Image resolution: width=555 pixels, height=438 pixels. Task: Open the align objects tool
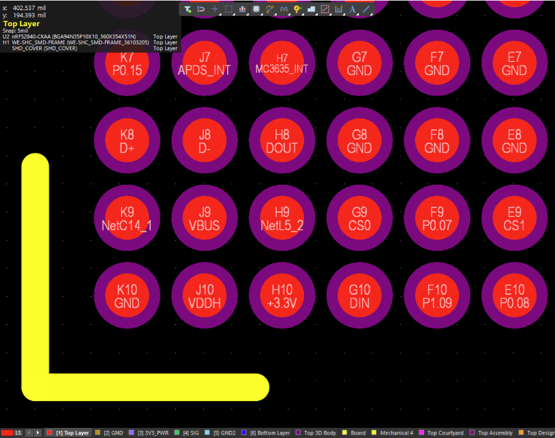tap(243, 9)
